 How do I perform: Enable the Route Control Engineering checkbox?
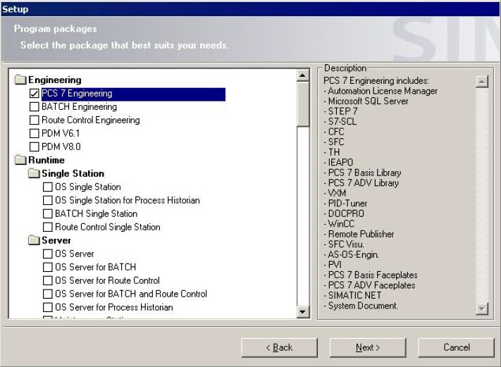click(35, 120)
